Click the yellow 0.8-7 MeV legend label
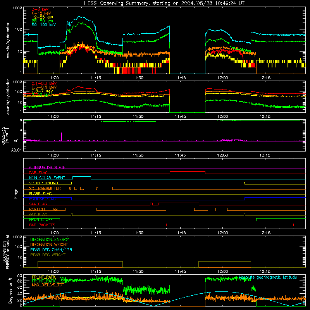The image size is (310, 310). click(42, 91)
